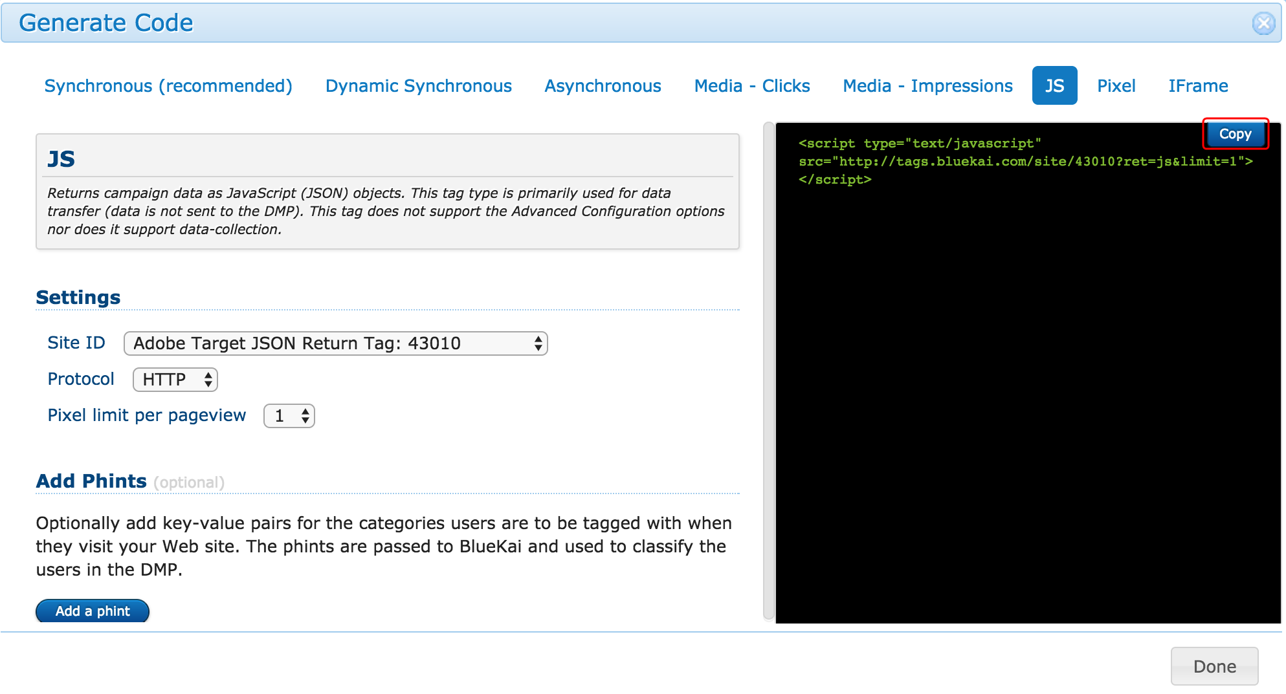Copy the generated script code
Screen dimensions: 1286x694
1236,134
